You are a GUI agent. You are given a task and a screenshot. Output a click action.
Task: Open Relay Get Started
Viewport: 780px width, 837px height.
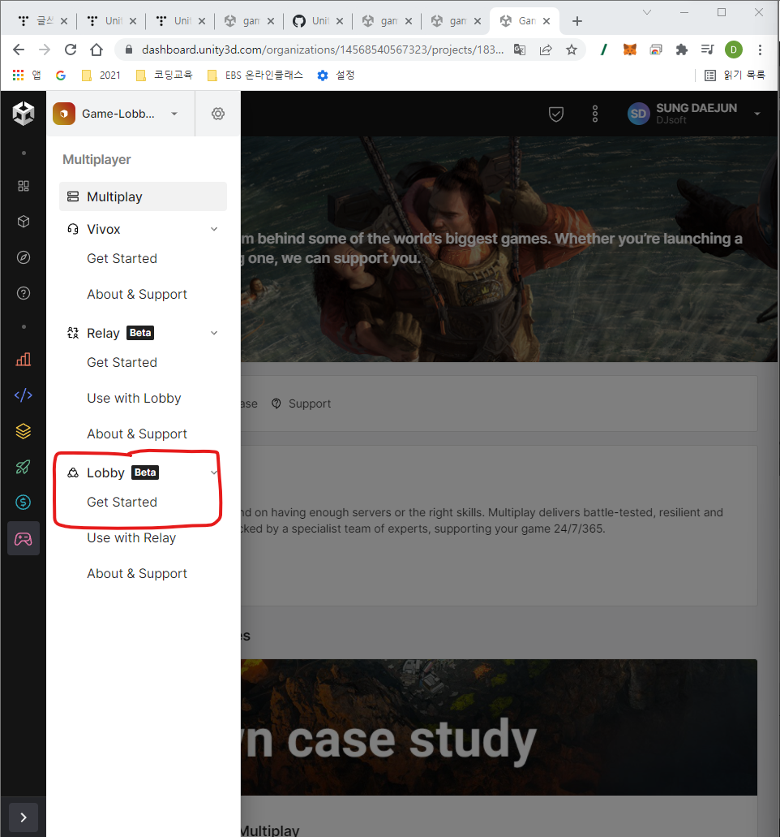point(122,362)
